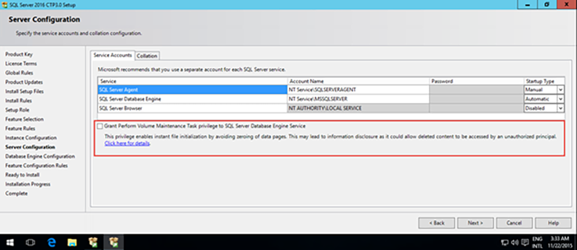This screenshot has height=250, width=577.
Task: Click the NT Service\SQLSERVERAGENT account name cell
Action: click(x=358, y=90)
